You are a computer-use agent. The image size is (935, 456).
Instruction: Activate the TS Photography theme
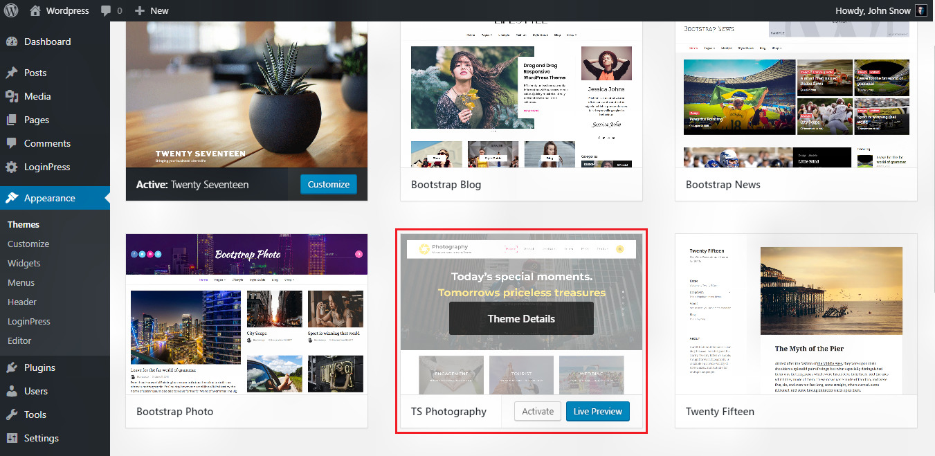pyautogui.click(x=538, y=411)
